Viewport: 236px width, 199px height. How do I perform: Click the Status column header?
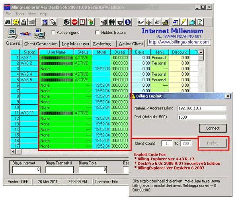tap(83, 52)
